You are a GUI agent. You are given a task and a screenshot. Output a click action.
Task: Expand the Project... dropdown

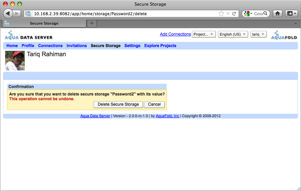coord(204,34)
